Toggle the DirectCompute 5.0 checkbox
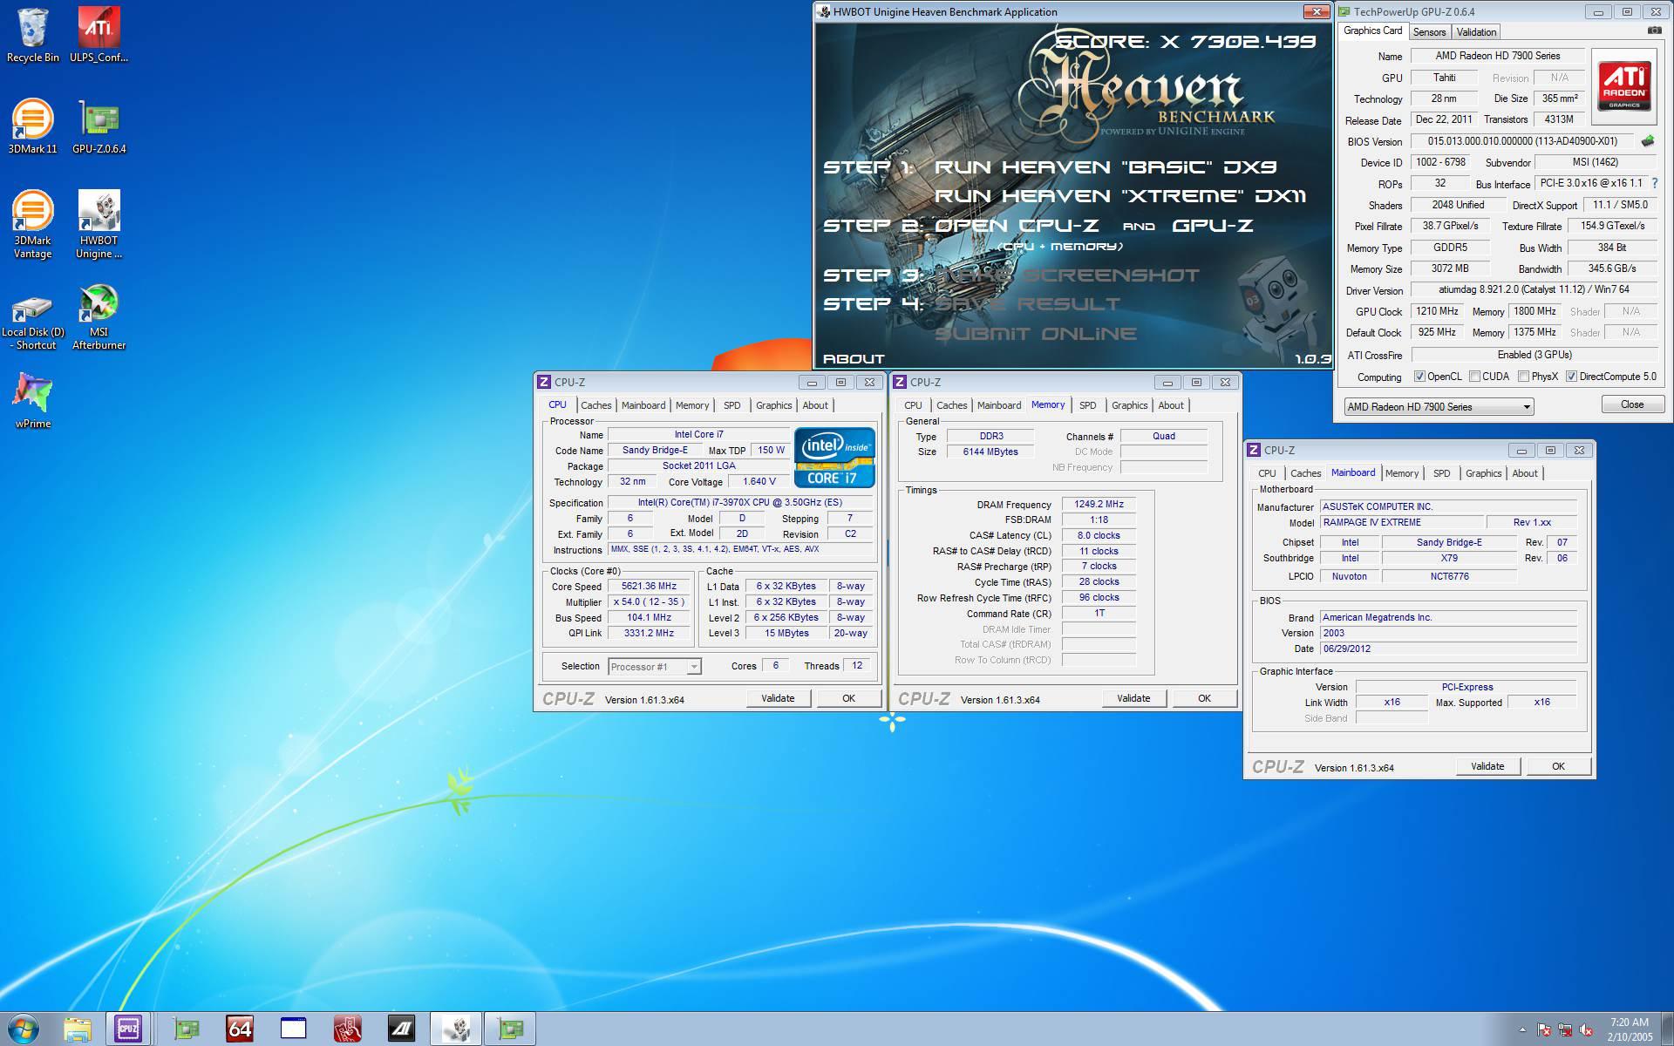This screenshot has width=1674, height=1046. pyautogui.click(x=1571, y=377)
